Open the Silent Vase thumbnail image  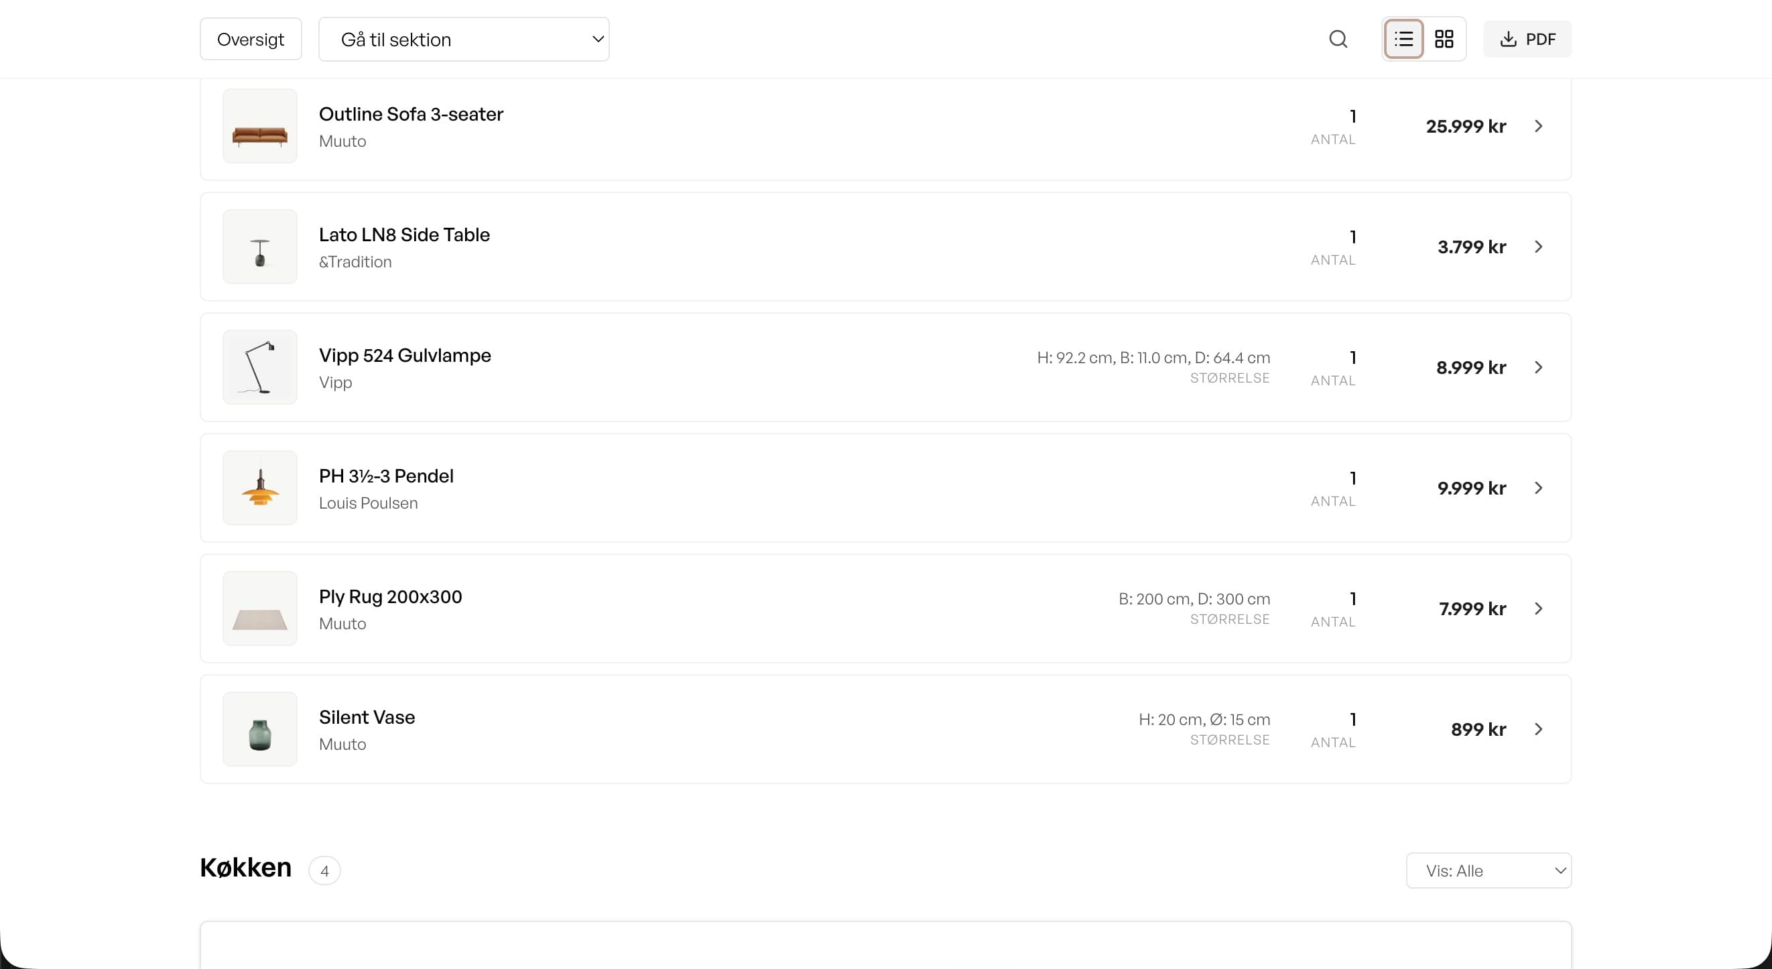point(260,730)
